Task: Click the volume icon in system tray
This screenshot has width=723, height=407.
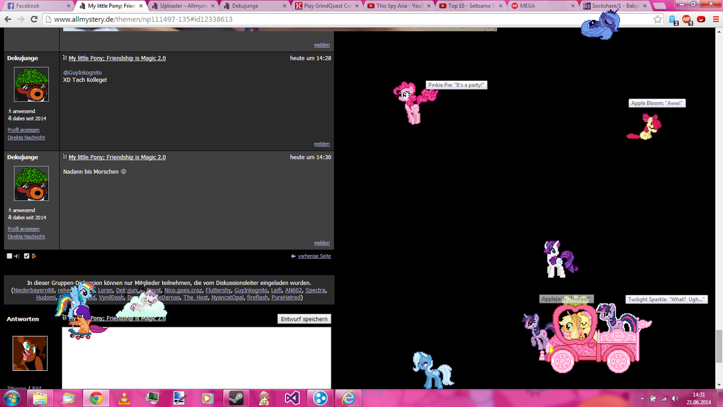Action: (x=675, y=399)
